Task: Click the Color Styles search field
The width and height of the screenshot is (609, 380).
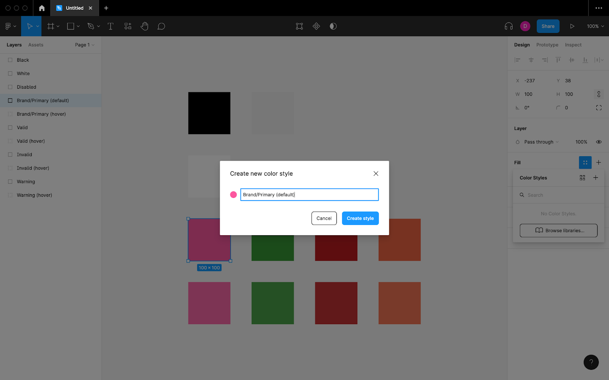Action: point(558,195)
